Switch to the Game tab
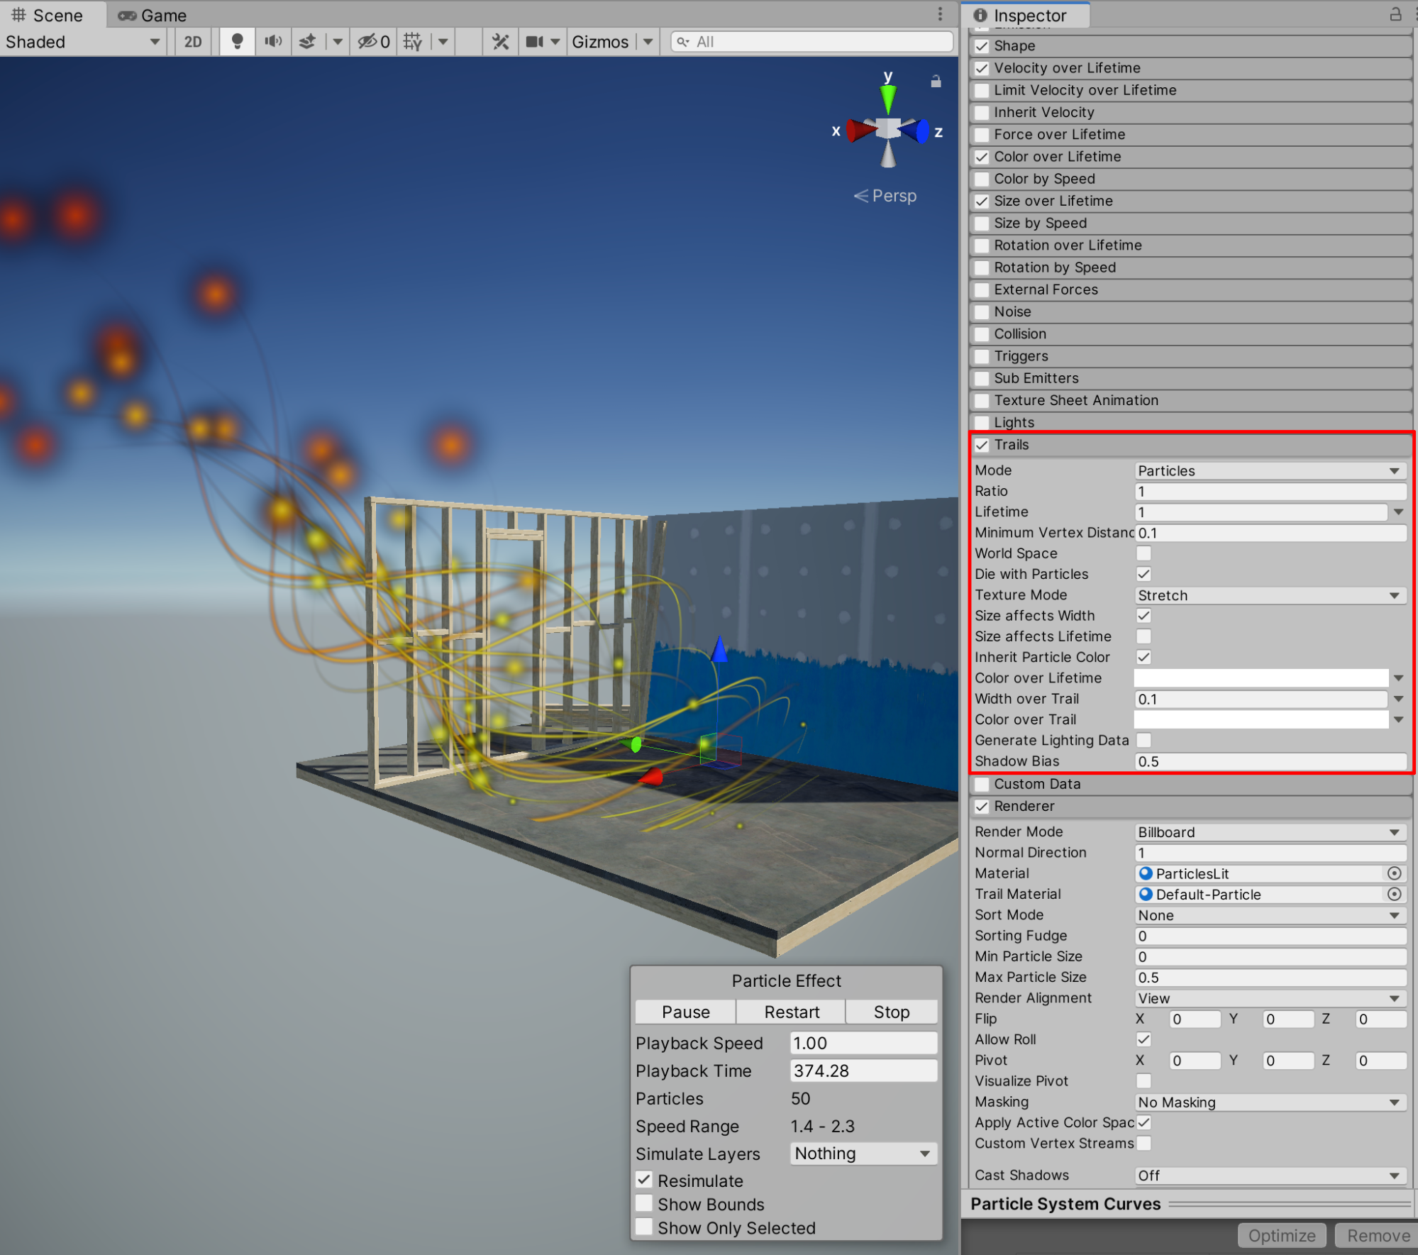 click(153, 15)
